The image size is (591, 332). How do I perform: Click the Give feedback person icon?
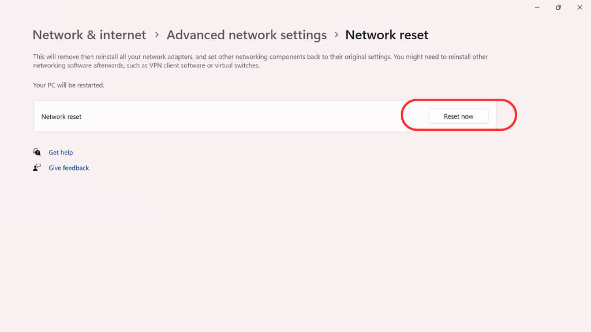coord(37,168)
